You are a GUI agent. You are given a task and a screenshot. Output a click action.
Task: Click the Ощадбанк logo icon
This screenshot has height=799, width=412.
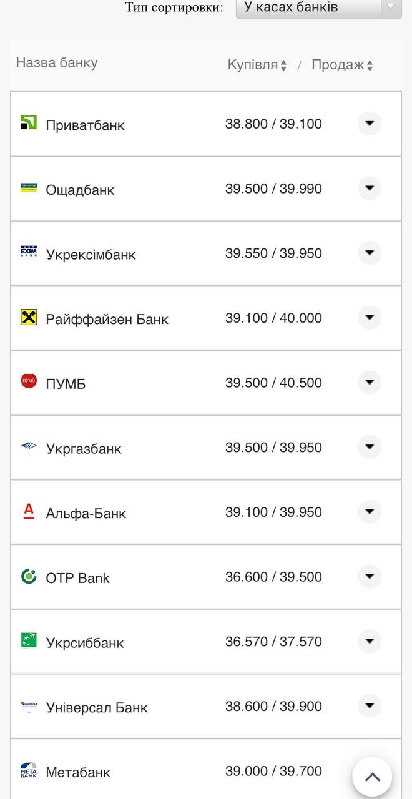pyautogui.click(x=29, y=187)
